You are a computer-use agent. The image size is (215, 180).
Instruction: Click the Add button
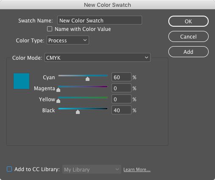(x=188, y=52)
